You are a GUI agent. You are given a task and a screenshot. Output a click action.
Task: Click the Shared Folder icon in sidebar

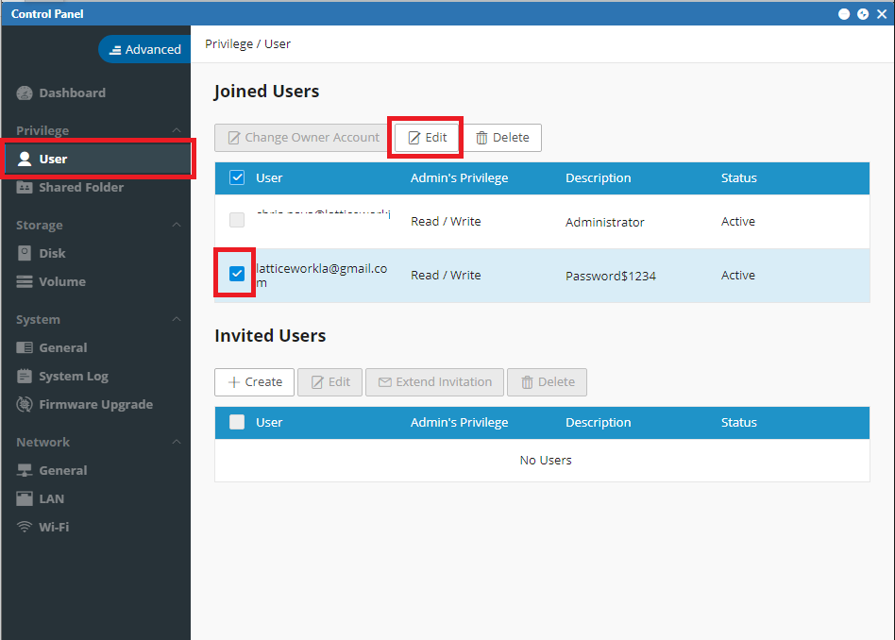[x=25, y=187]
